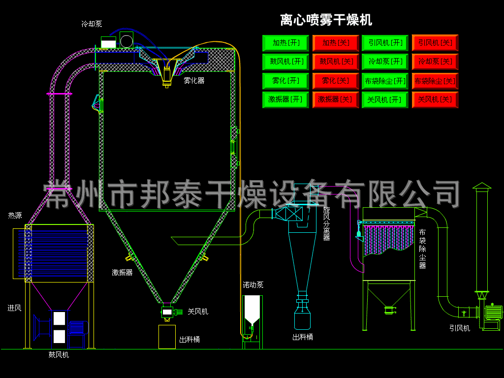
Task: Click the 雾化器 atomizer icon on the tower
Action: [166, 73]
